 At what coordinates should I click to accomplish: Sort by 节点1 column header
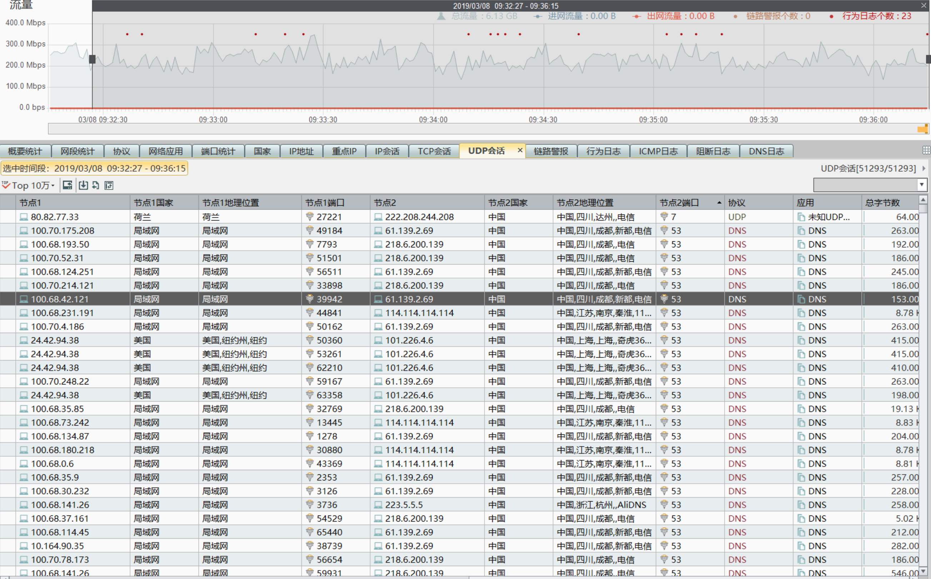coord(73,202)
